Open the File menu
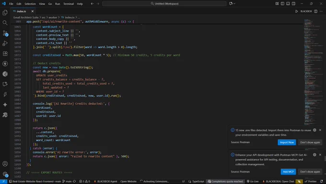The height and width of the screenshot is (184, 326). click(11, 4)
